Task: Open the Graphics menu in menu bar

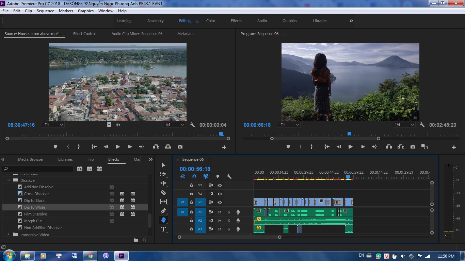Action: [86, 11]
